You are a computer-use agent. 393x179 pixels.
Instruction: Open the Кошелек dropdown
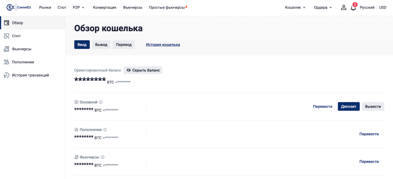tap(295, 7)
